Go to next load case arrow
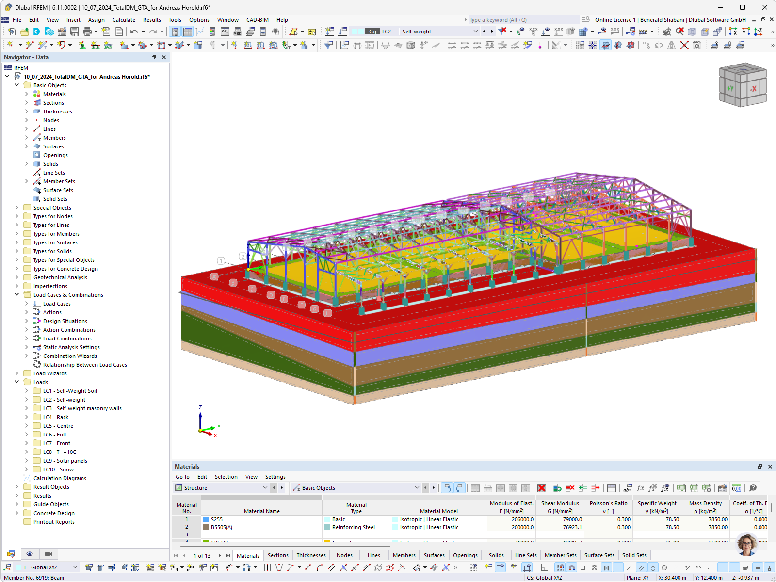The width and height of the screenshot is (776, 582). pyautogui.click(x=492, y=32)
